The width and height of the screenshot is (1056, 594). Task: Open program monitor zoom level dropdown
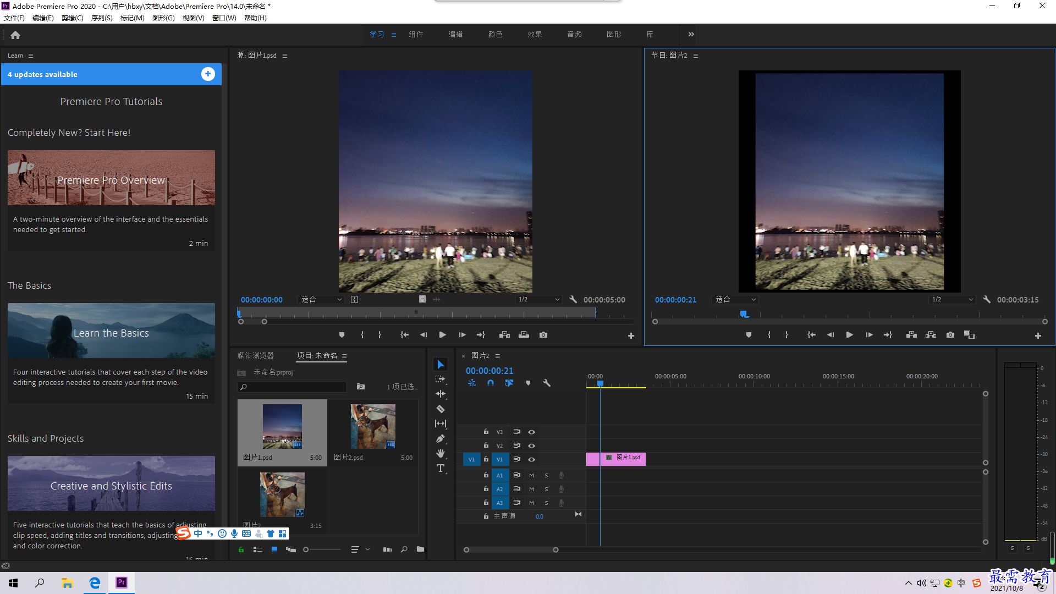[735, 300]
